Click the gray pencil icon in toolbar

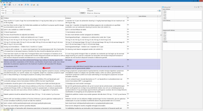[x=16, y=5]
